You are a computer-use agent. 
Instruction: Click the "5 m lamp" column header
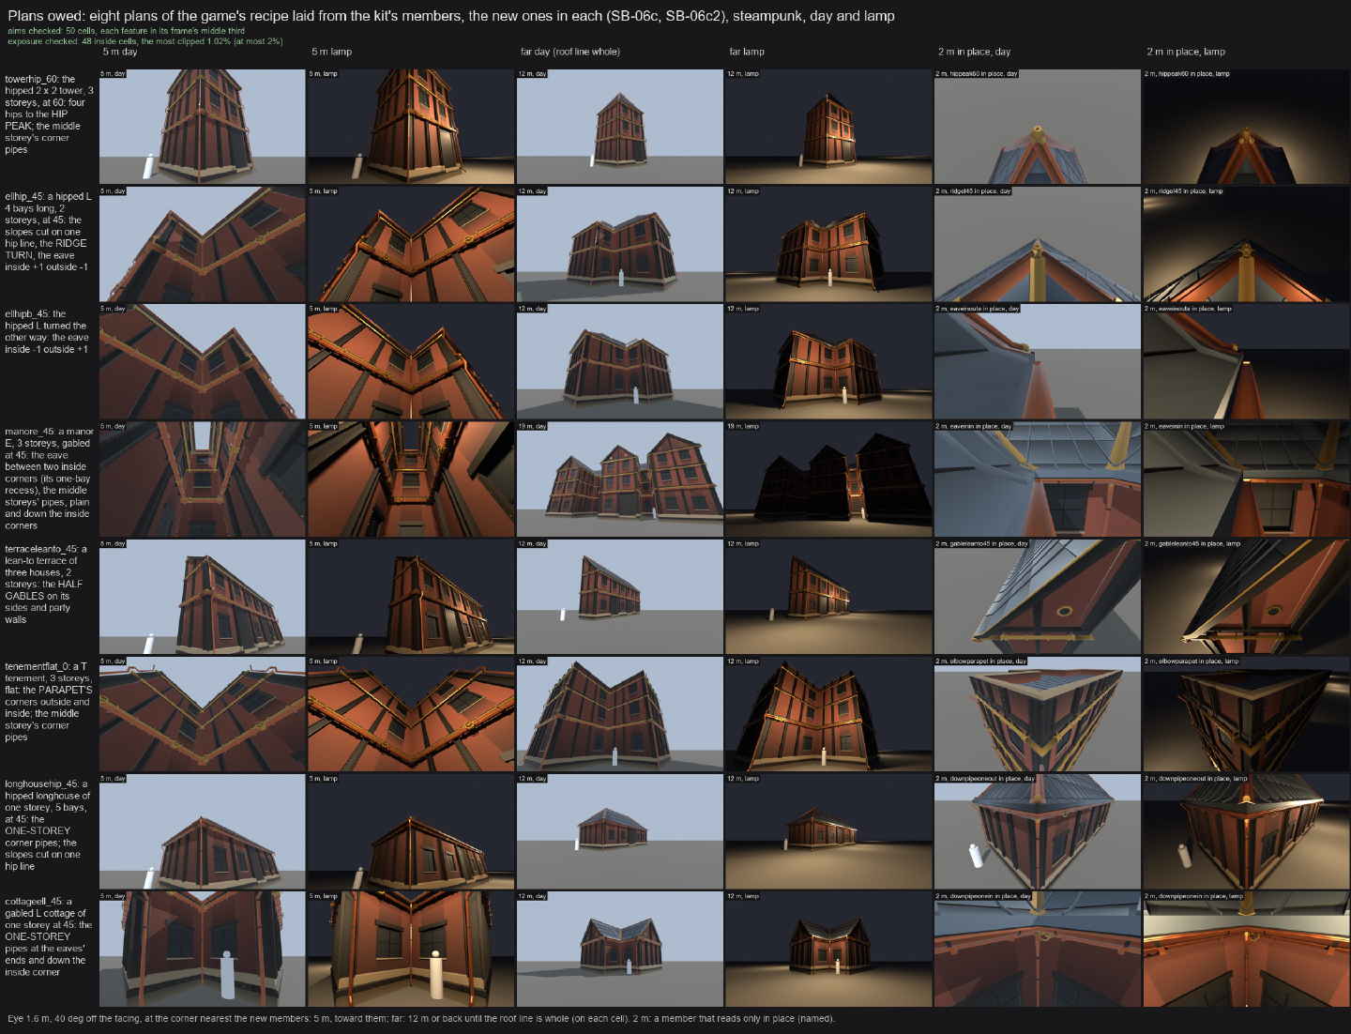331,52
